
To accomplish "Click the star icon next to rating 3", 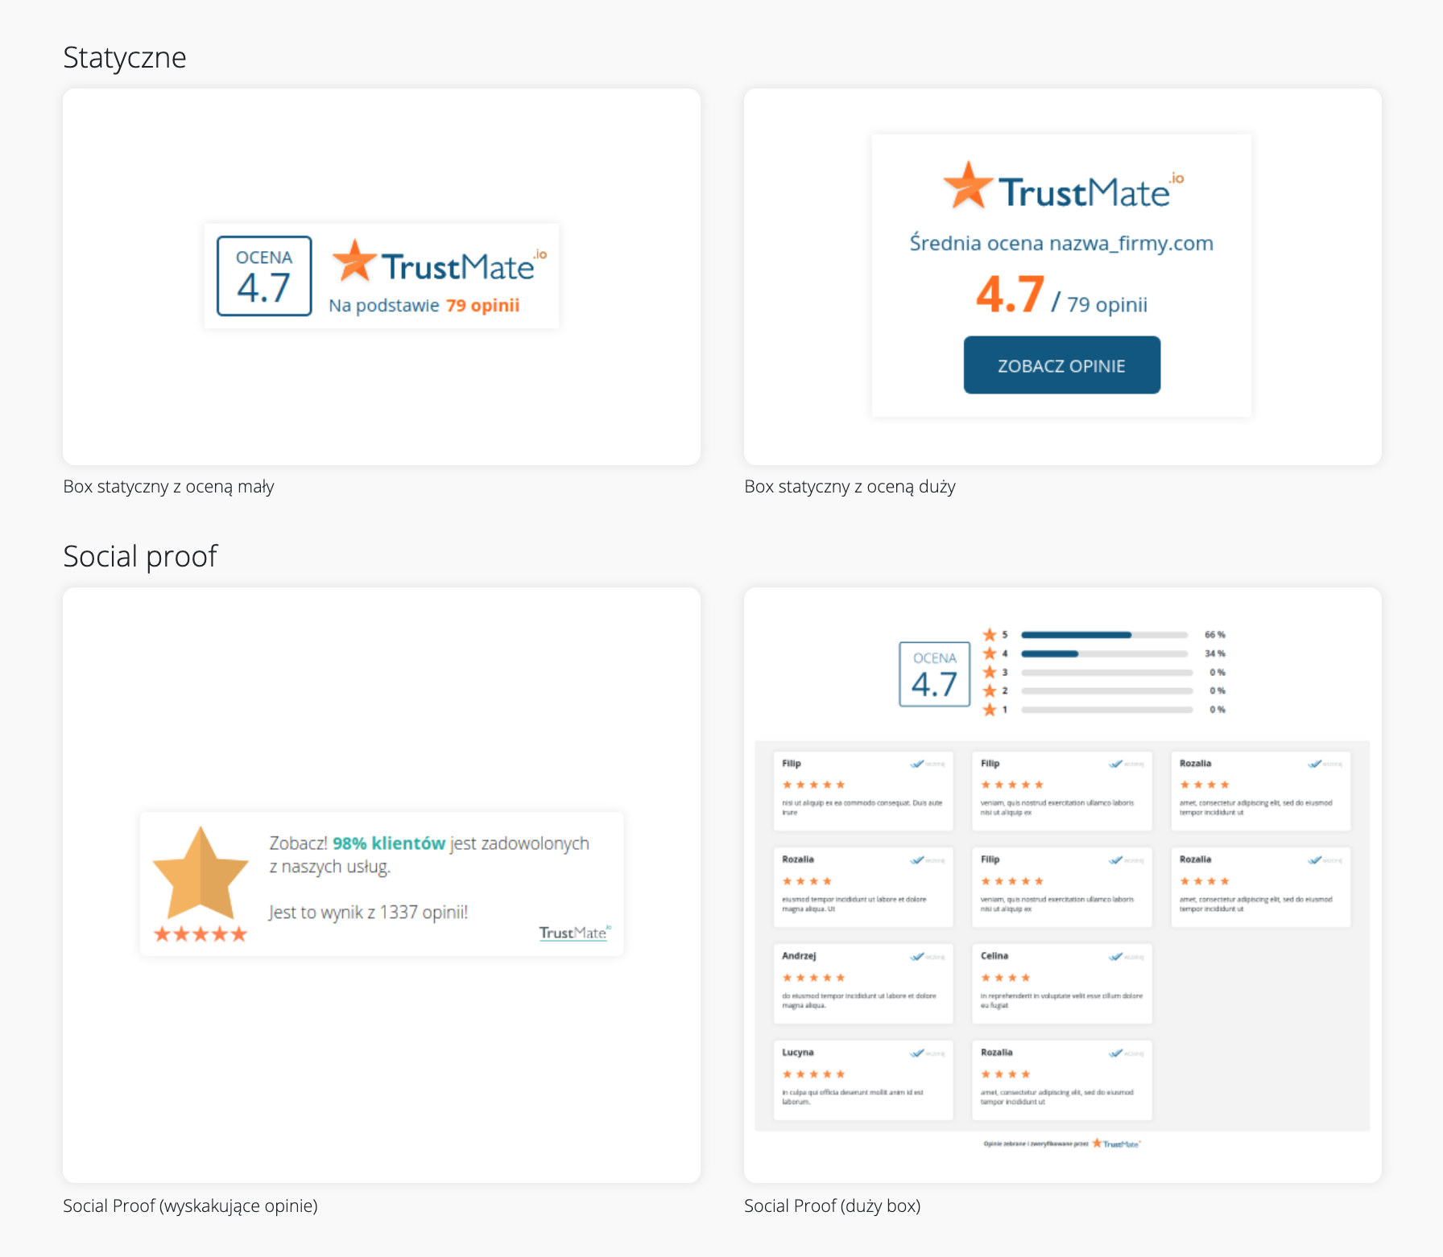I will 990,672.
